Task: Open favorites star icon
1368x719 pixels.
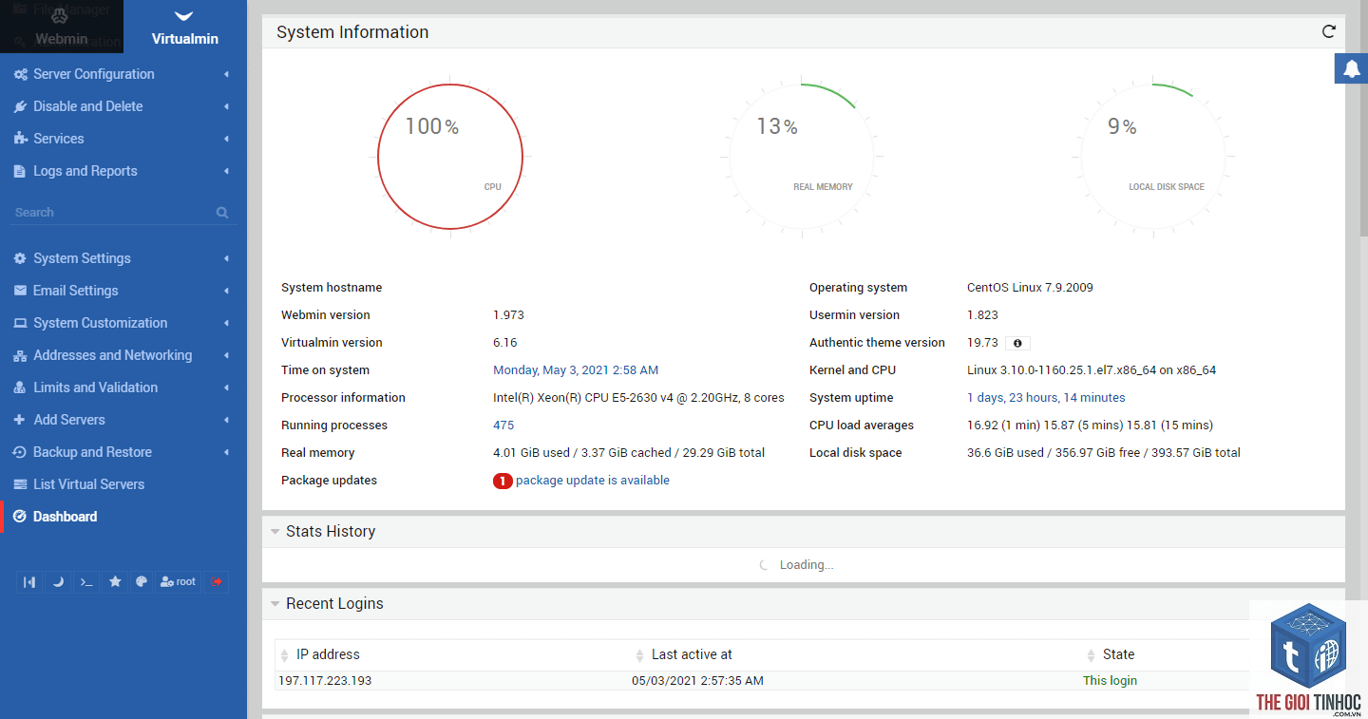Action: (x=115, y=581)
